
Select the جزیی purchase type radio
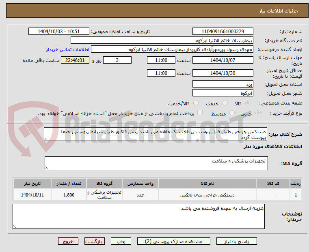pos(258,113)
